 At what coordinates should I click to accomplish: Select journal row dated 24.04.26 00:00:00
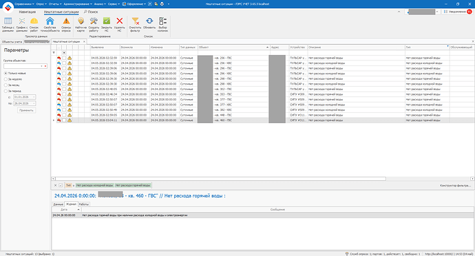pyautogui.click(x=262, y=215)
